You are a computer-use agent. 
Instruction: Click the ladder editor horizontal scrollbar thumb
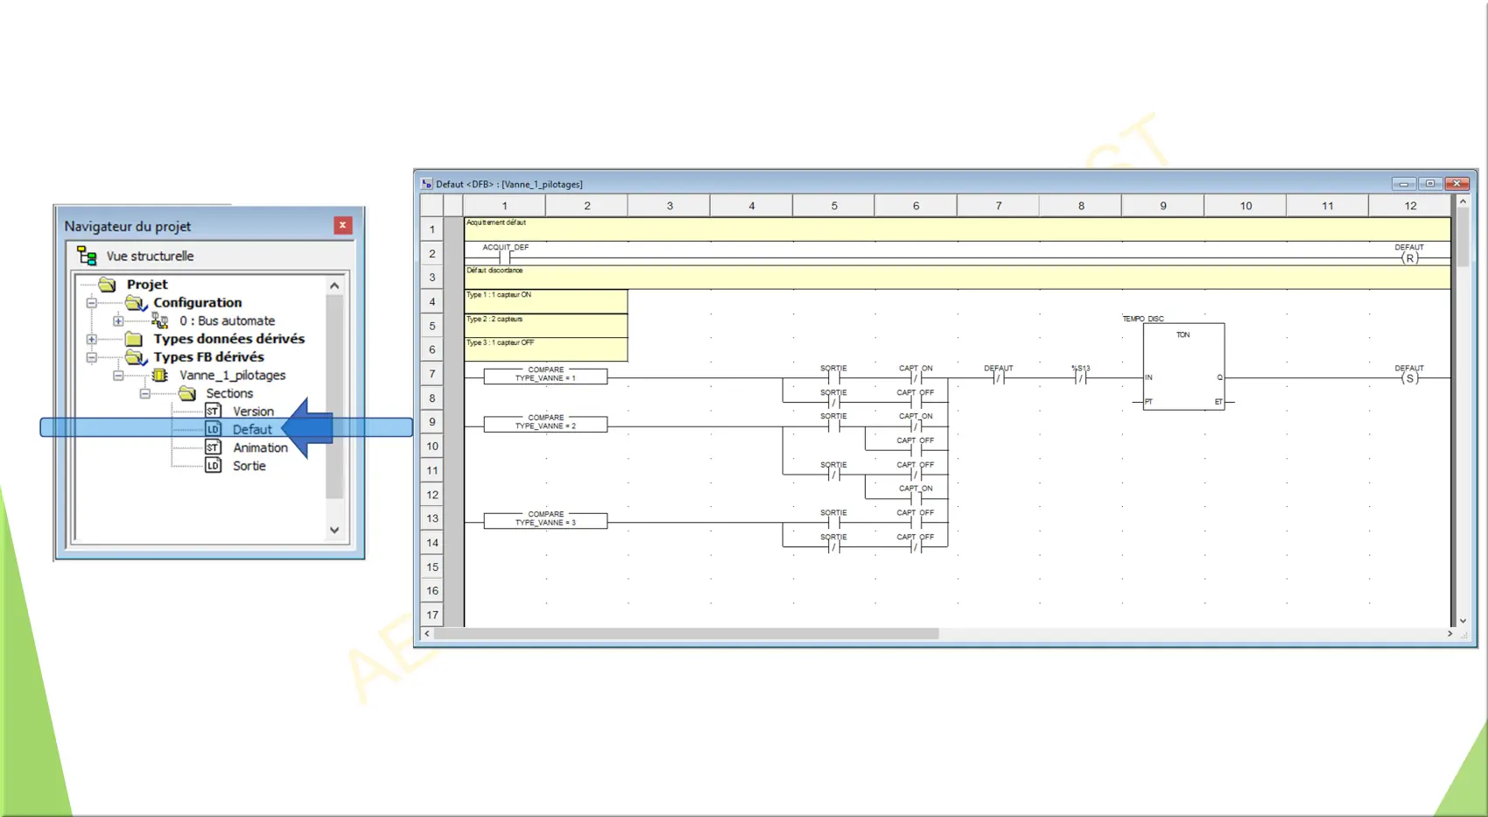pos(686,633)
